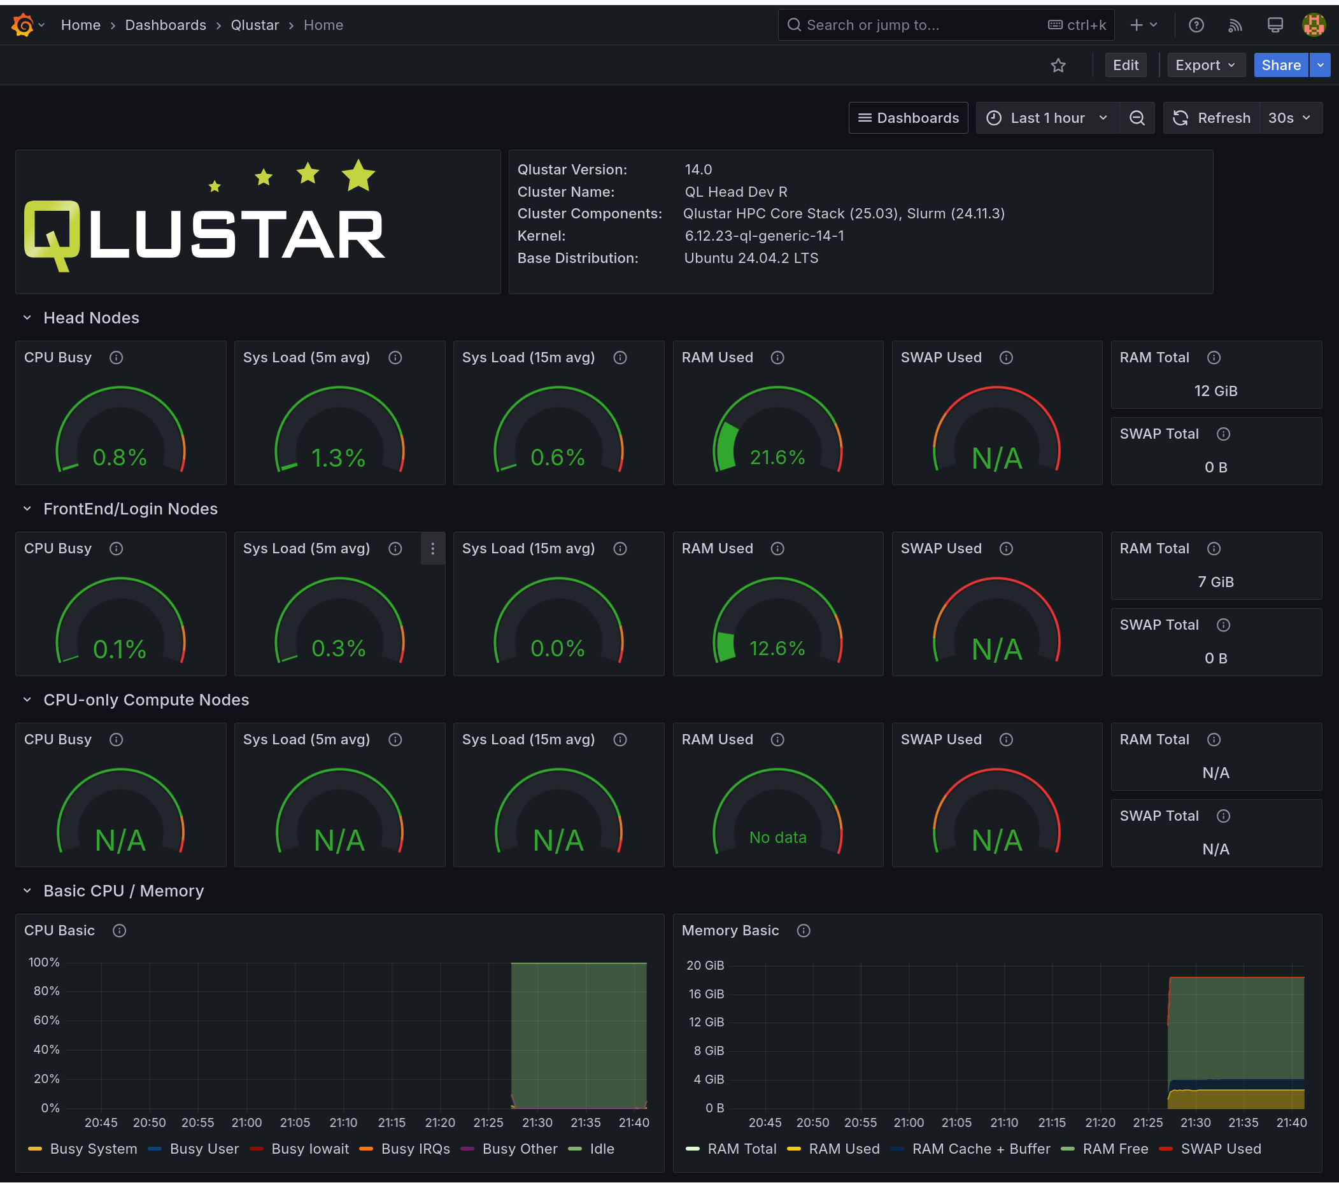Show info for Head Nodes SWAP Total
The width and height of the screenshot is (1339, 1183).
coord(1223,434)
